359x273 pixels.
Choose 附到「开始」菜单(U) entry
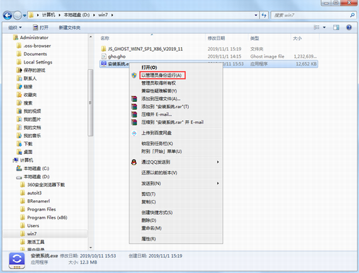pyautogui.click(x=161, y=152)
